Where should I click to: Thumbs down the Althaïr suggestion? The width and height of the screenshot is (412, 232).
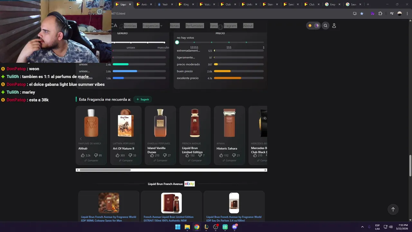(96, 155)
